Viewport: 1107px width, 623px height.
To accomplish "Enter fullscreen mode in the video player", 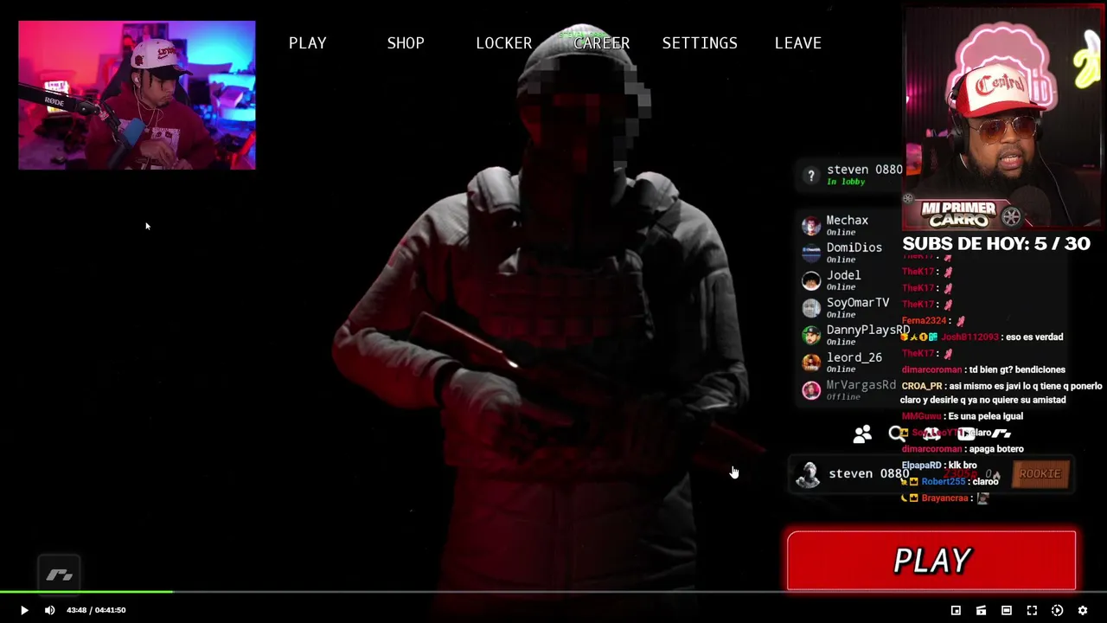I will pos(1032,610).
